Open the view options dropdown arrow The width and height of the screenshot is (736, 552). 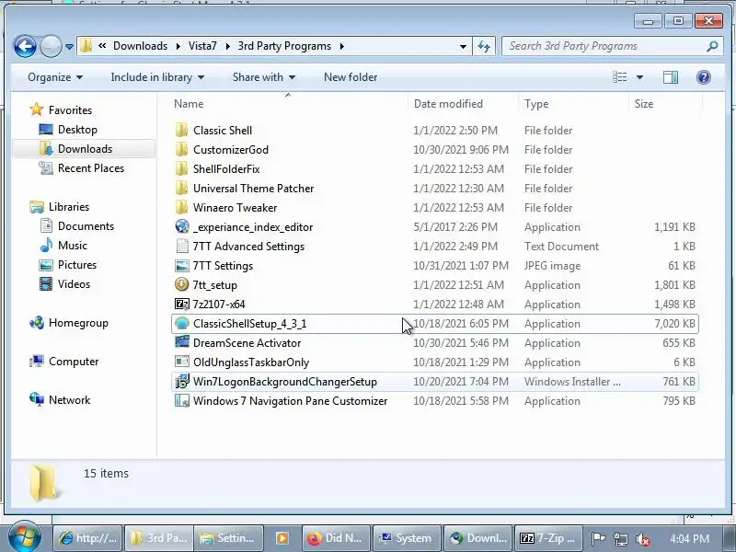tap(639, 77)
